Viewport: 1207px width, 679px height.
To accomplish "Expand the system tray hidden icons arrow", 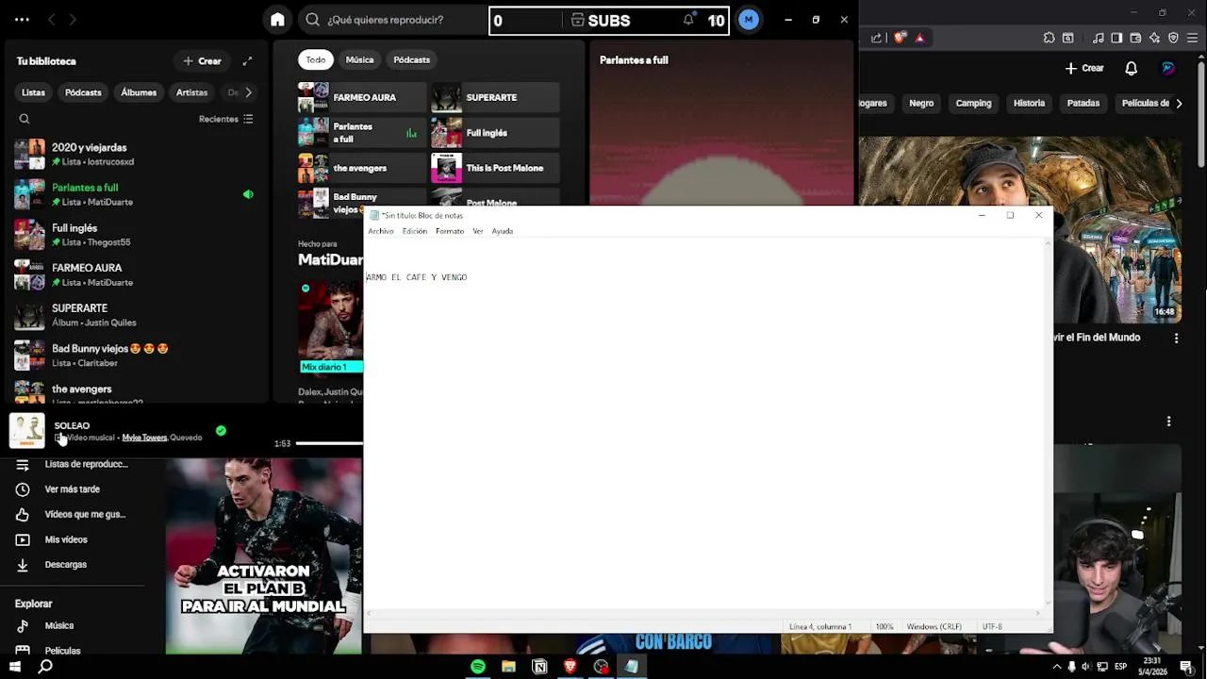I will (x=1057, y=667).
